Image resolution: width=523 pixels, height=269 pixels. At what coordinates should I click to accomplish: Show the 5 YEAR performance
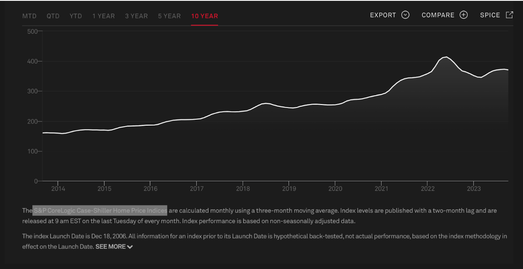click(169, 16)
